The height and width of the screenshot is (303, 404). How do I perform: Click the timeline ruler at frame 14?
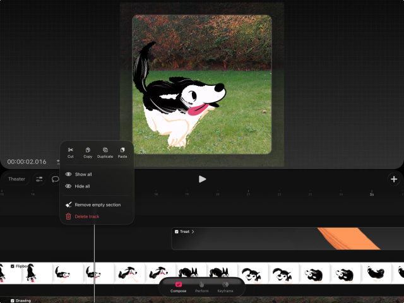tap(33, 193)
